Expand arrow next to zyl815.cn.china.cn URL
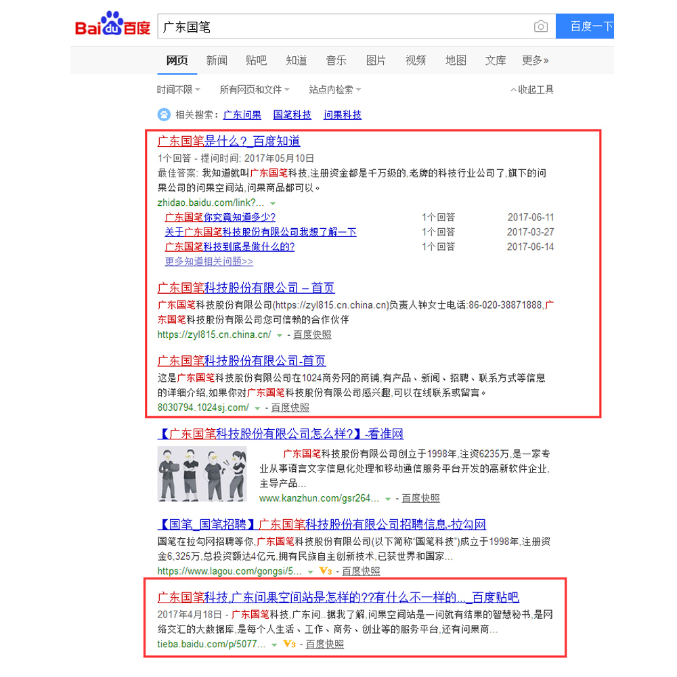 coord(280,335)
